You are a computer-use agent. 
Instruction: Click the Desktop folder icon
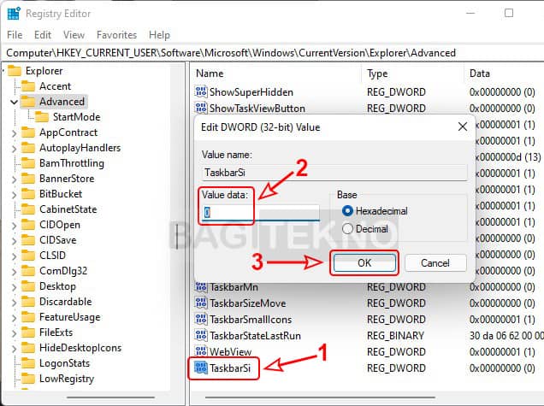28,286
